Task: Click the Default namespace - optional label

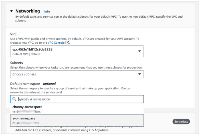Action: [33, 84]
